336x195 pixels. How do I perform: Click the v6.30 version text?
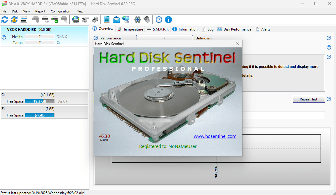pyautogui.click(x=104, y=136)
